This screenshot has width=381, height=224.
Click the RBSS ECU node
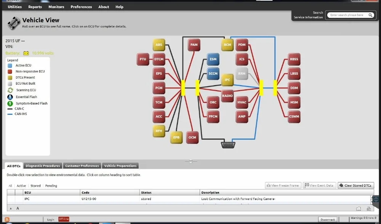294,59
